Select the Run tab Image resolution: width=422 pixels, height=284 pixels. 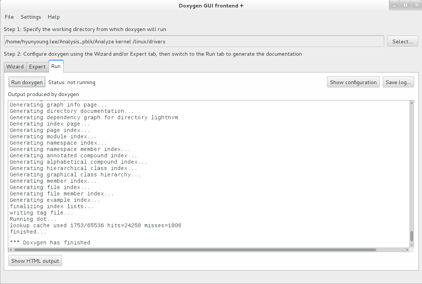[56, 66]
